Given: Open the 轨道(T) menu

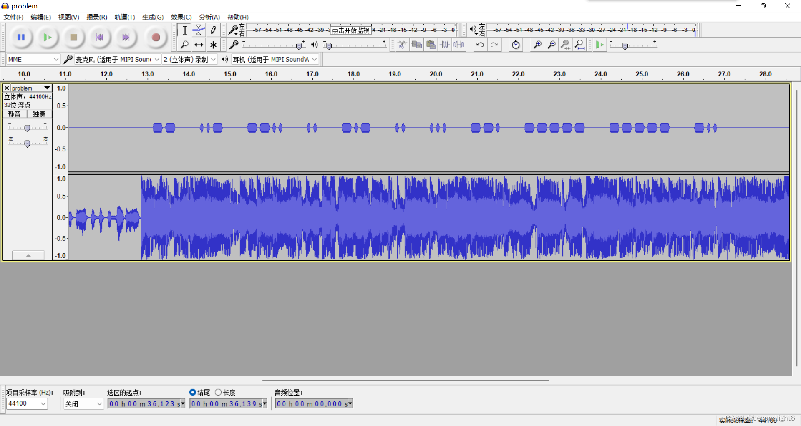Looking at the screenshot, I should [x=125, y=17].
